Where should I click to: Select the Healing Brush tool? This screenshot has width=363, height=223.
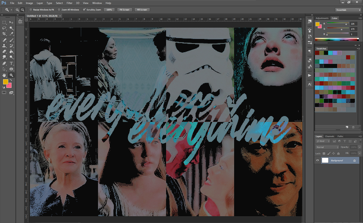click(4, 40)
